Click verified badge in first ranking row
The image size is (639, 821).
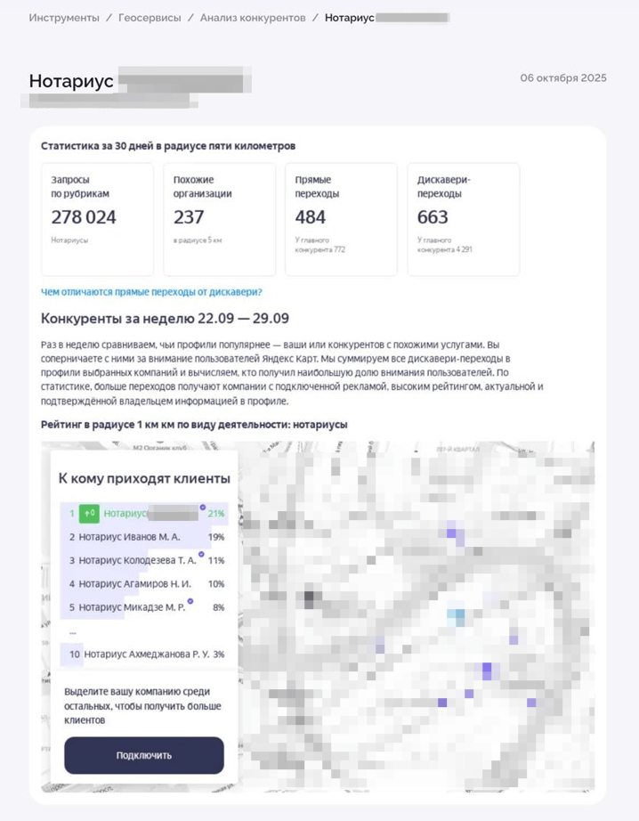coord(203,508)
